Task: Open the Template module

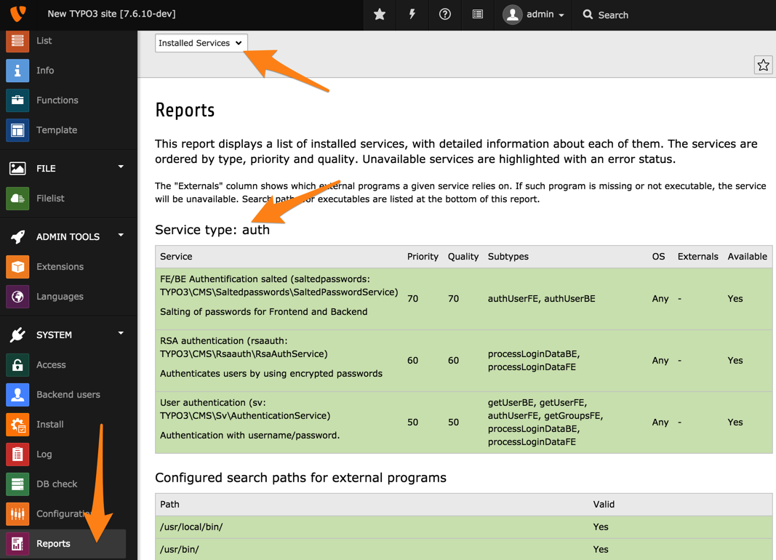Action: click(x=56, y=130)
